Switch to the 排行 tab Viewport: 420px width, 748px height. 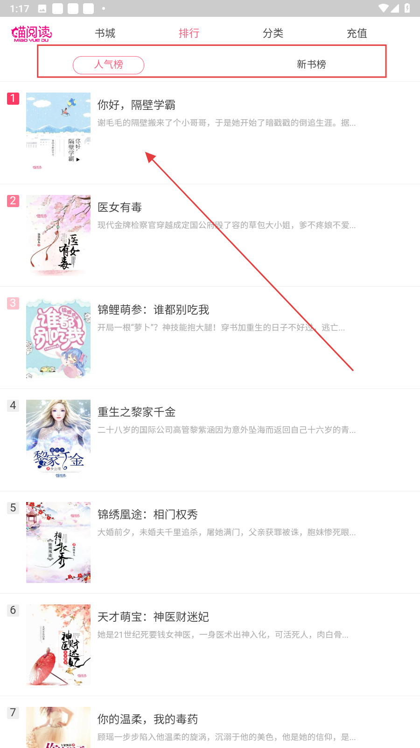189,33
